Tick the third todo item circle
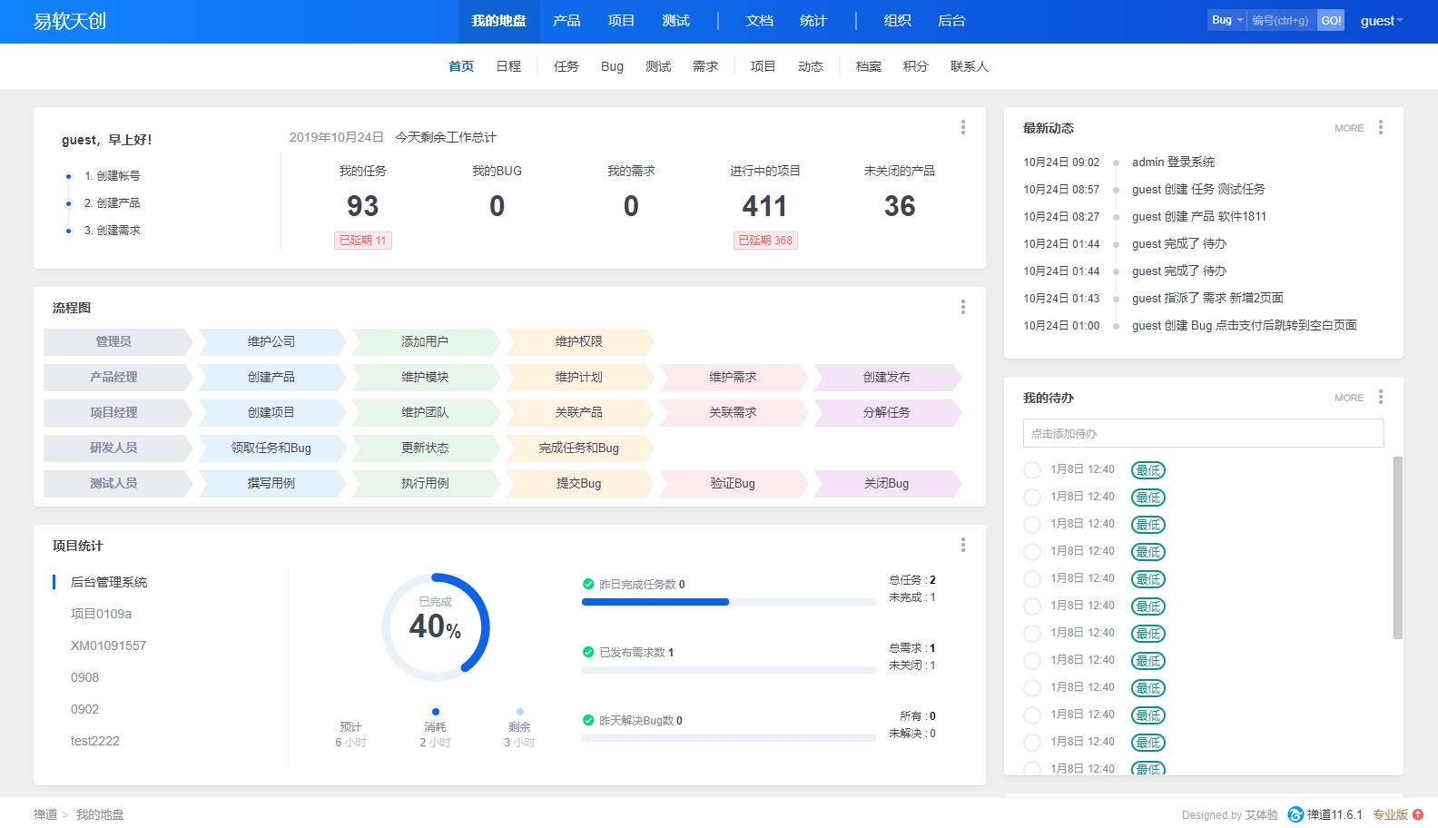The height and width of the screenshot is (828, 1438). tap(1032, 525)
